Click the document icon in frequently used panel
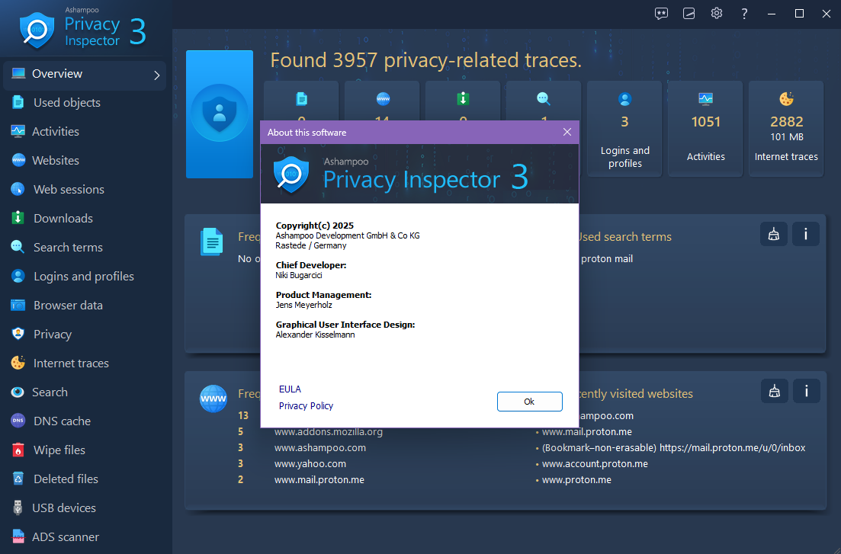This screenshot has height=554, width=841. [x=211, y=242]
